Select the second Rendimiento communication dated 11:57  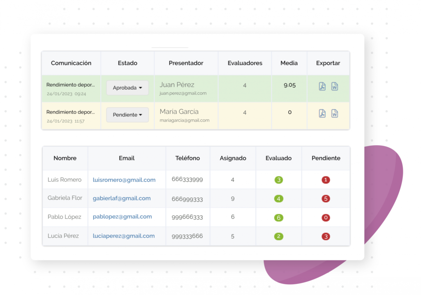[x=70, y=112]
